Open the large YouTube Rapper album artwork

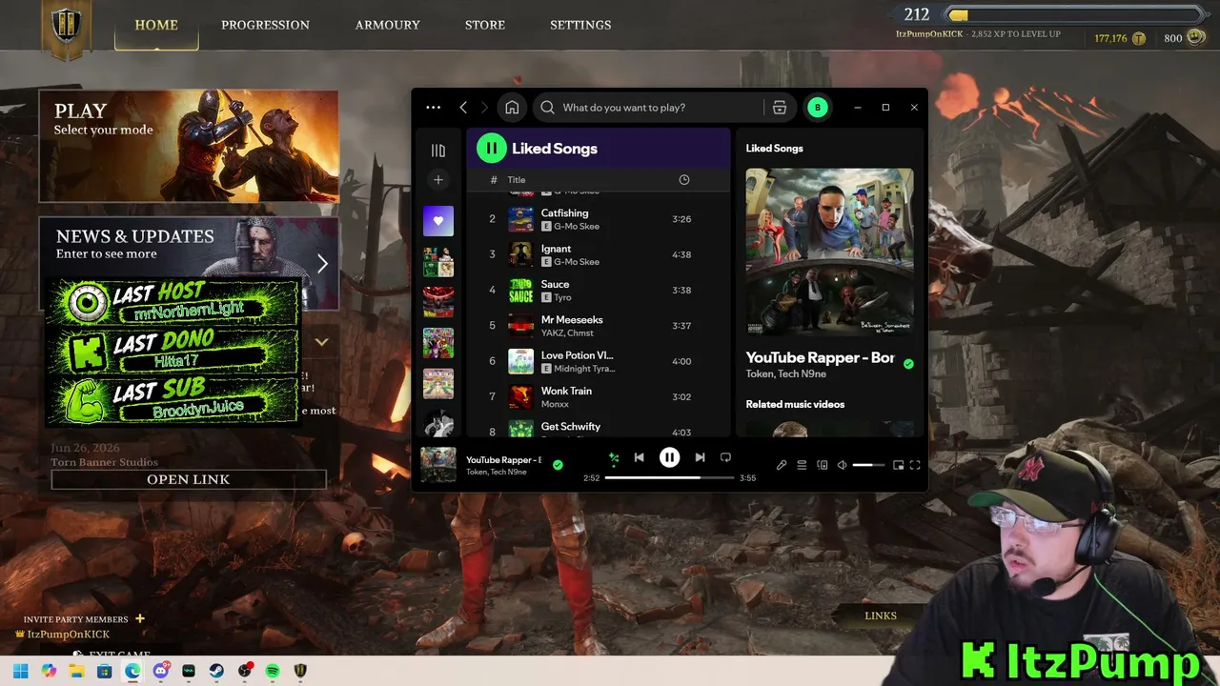pos(829,252)
